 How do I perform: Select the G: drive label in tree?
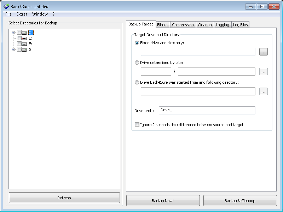coord(31,49)
